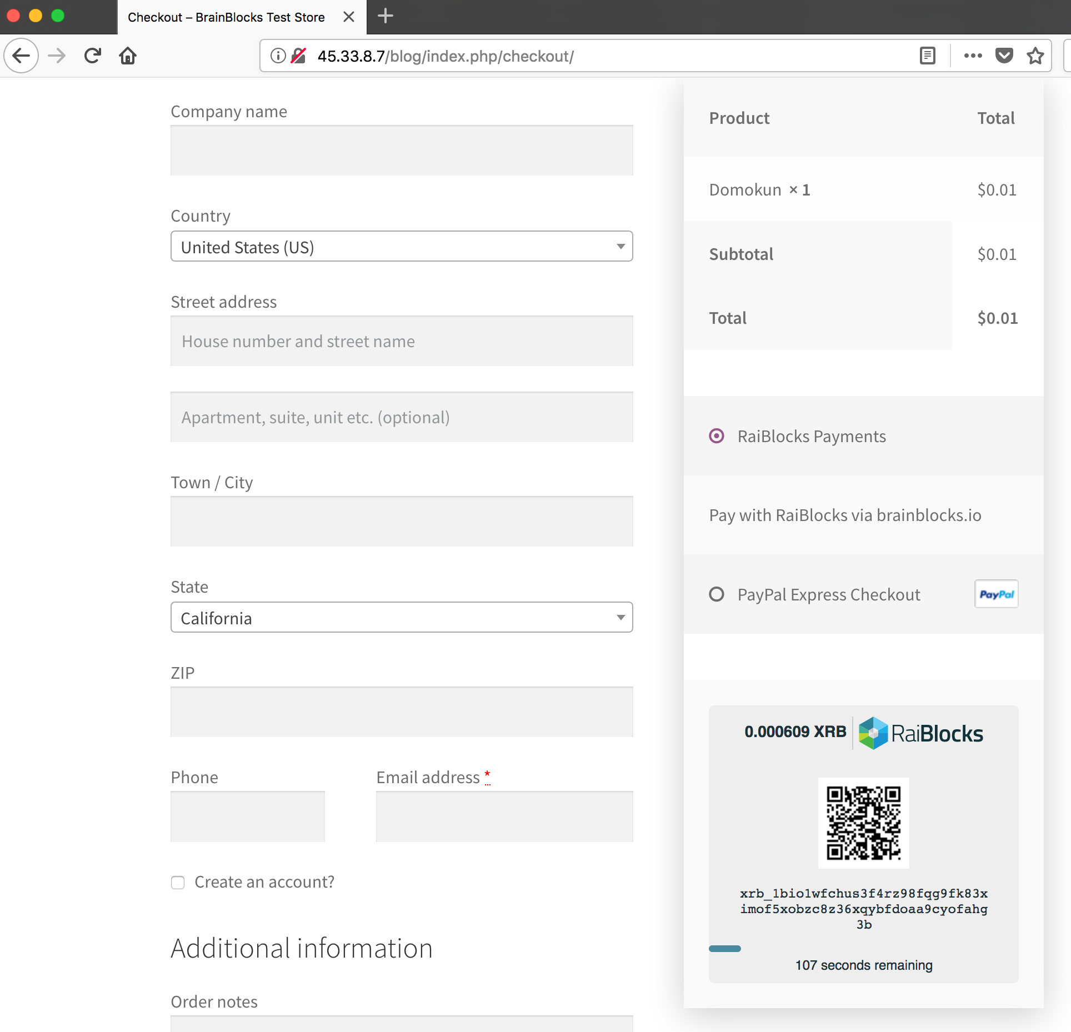Click the RaiBlocks QR code
Screen dimensions: 1071x1032
(x=863, y=823)
